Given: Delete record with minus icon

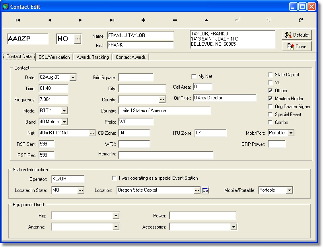Looking at the screenshot, I should pyautogui.click(x=175, y=20).
